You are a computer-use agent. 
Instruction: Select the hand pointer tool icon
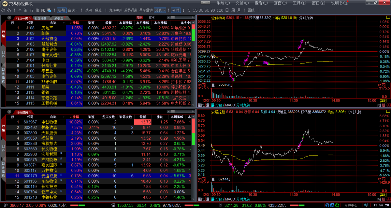[8, 10]
